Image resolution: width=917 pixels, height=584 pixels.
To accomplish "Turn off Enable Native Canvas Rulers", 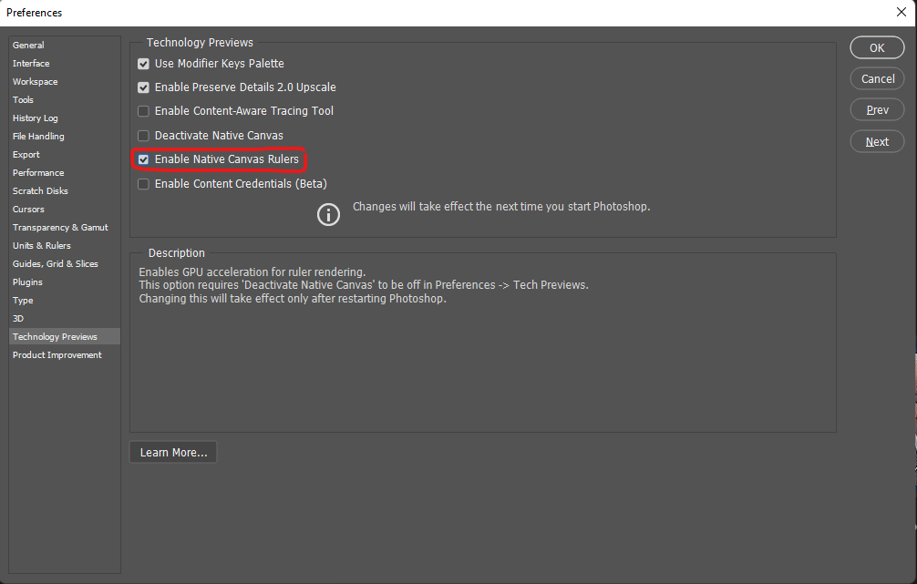I will pyautogui.click(x=143, y=159).
